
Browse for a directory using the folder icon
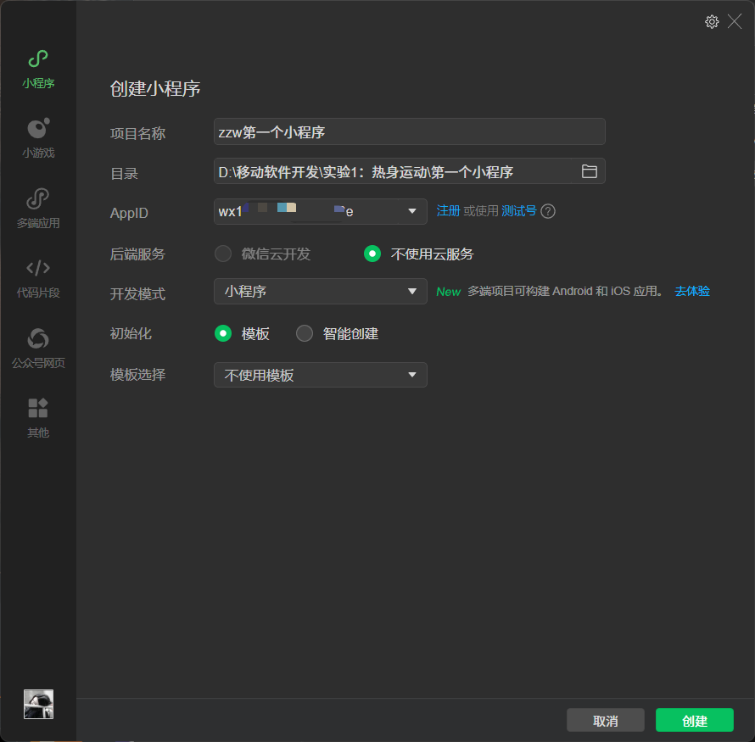[x=589, y=171]
